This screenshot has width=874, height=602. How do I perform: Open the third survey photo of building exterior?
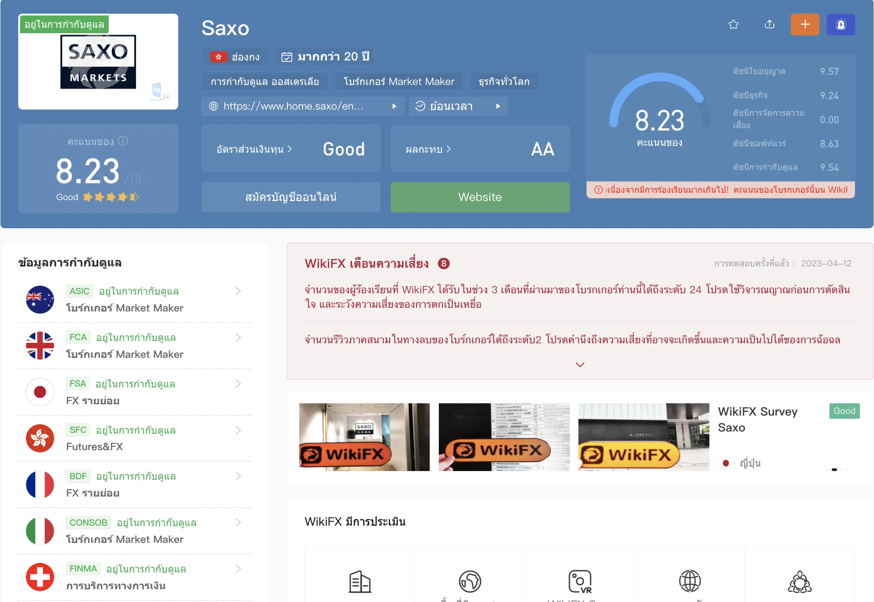click(643, 437)
